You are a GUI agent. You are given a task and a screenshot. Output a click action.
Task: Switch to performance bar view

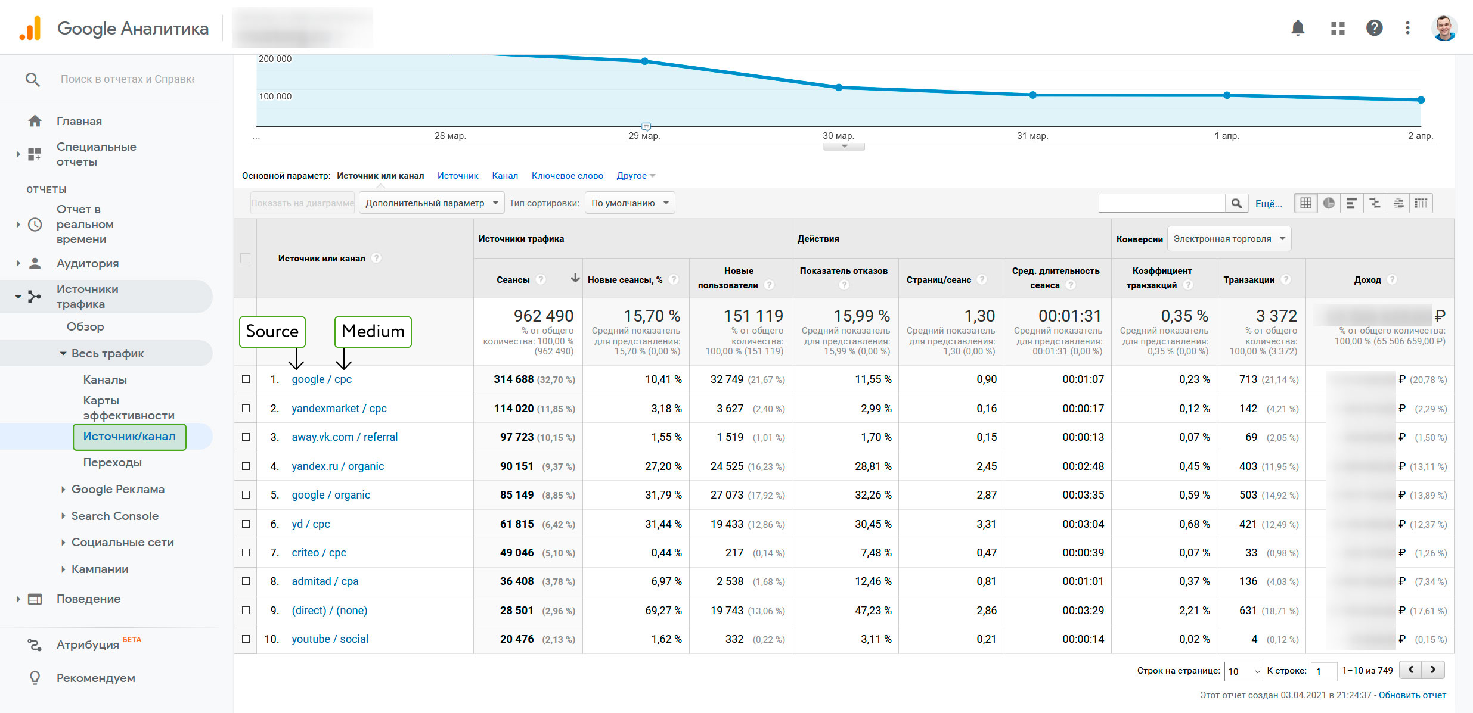click(1351, 203)
